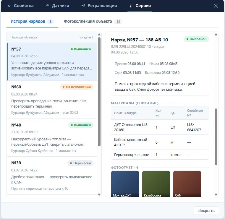Open the CAN photo thumbnail

coord(187,184)
